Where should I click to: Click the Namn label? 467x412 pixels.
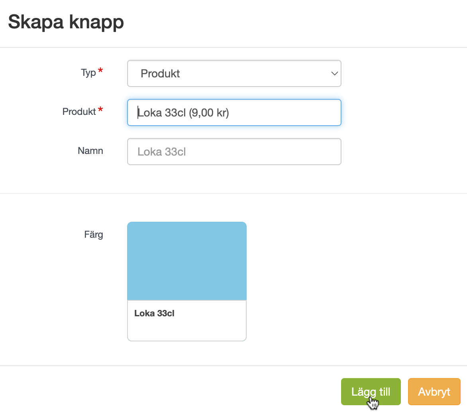pos(90,150)
